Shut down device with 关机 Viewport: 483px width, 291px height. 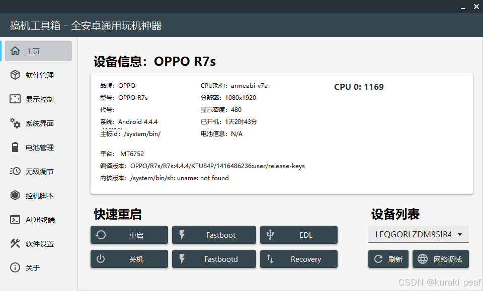pos(129,259)
